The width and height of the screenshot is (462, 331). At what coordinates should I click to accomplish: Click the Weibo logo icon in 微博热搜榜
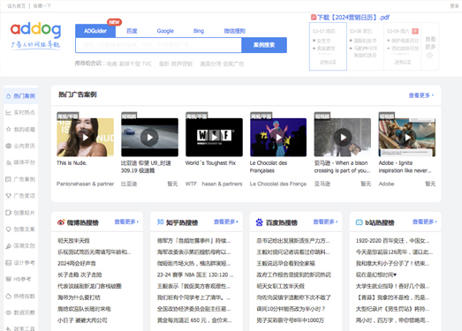(x=61, y=222)
